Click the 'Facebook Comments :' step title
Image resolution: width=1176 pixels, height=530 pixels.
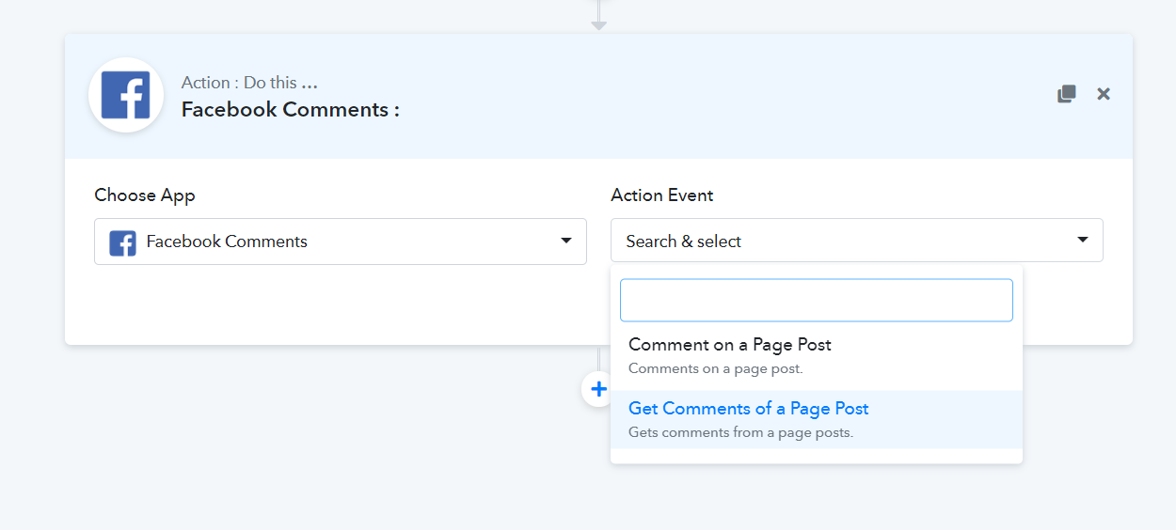click(290, 110)
